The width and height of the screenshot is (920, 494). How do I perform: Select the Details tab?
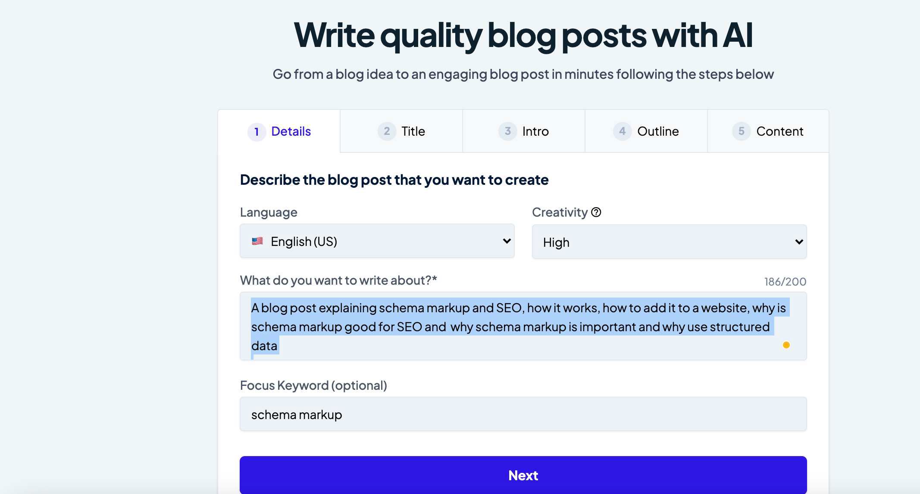point(279,131)
